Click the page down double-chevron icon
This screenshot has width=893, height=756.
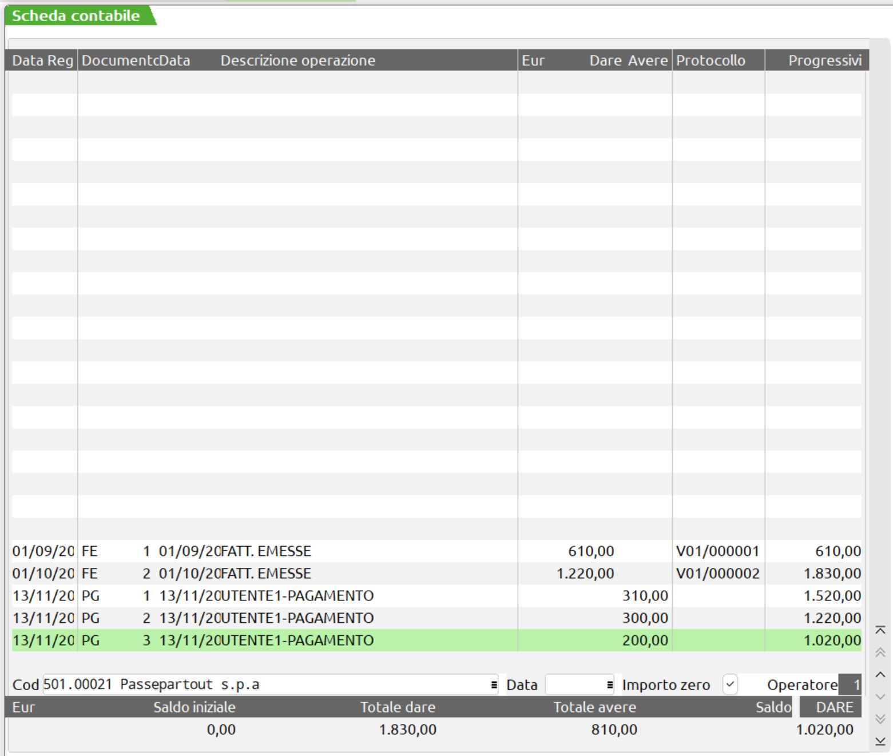[880, 719]
